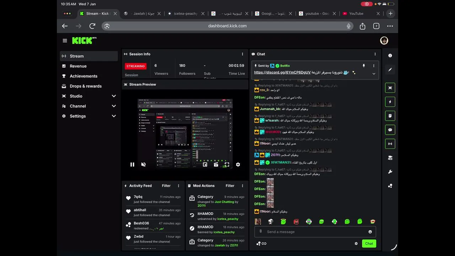Screen dimensions: 455x256
Task: Go back in browser
Action: coord(65,26)
